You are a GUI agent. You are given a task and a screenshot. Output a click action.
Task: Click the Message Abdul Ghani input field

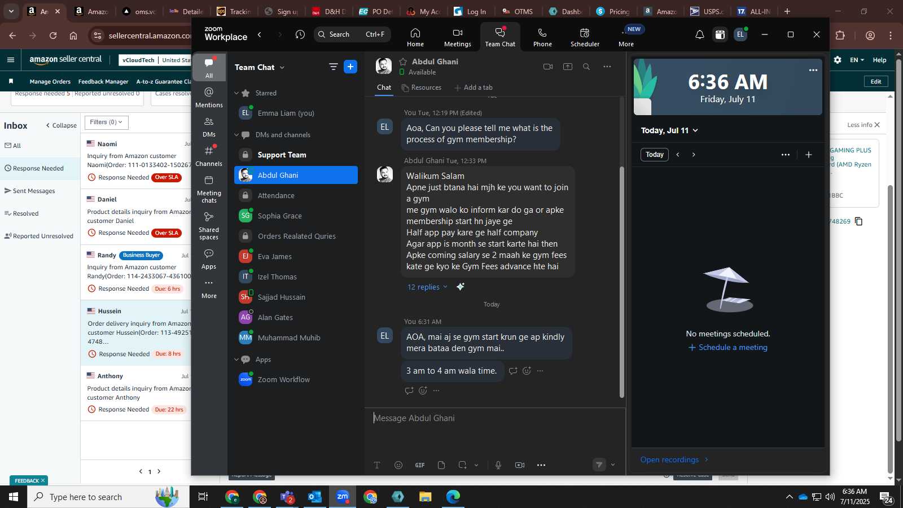pyautogui.click(x=496, y=418)
